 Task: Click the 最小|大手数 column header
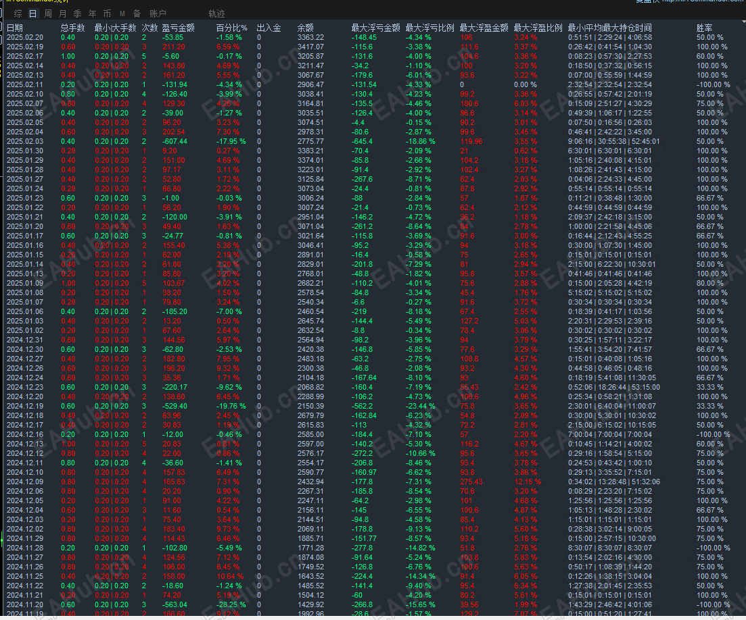[115, 28]
